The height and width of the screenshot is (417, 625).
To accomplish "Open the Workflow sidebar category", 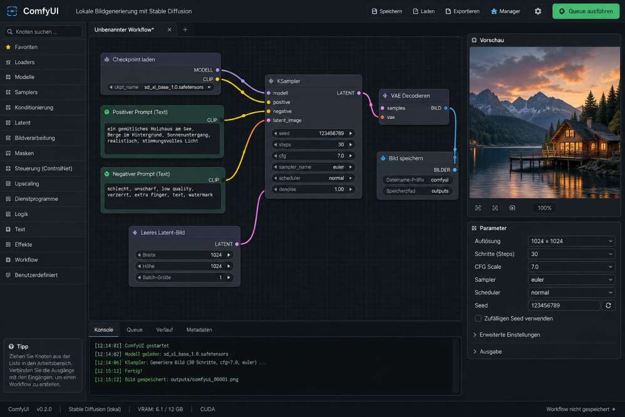I will coord(43,260).
